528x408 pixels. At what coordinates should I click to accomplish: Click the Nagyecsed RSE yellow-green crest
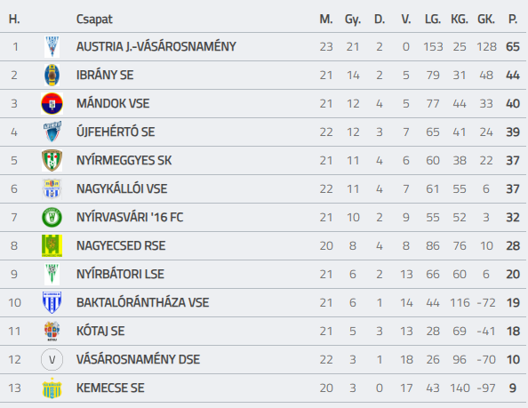coord(52,245)
